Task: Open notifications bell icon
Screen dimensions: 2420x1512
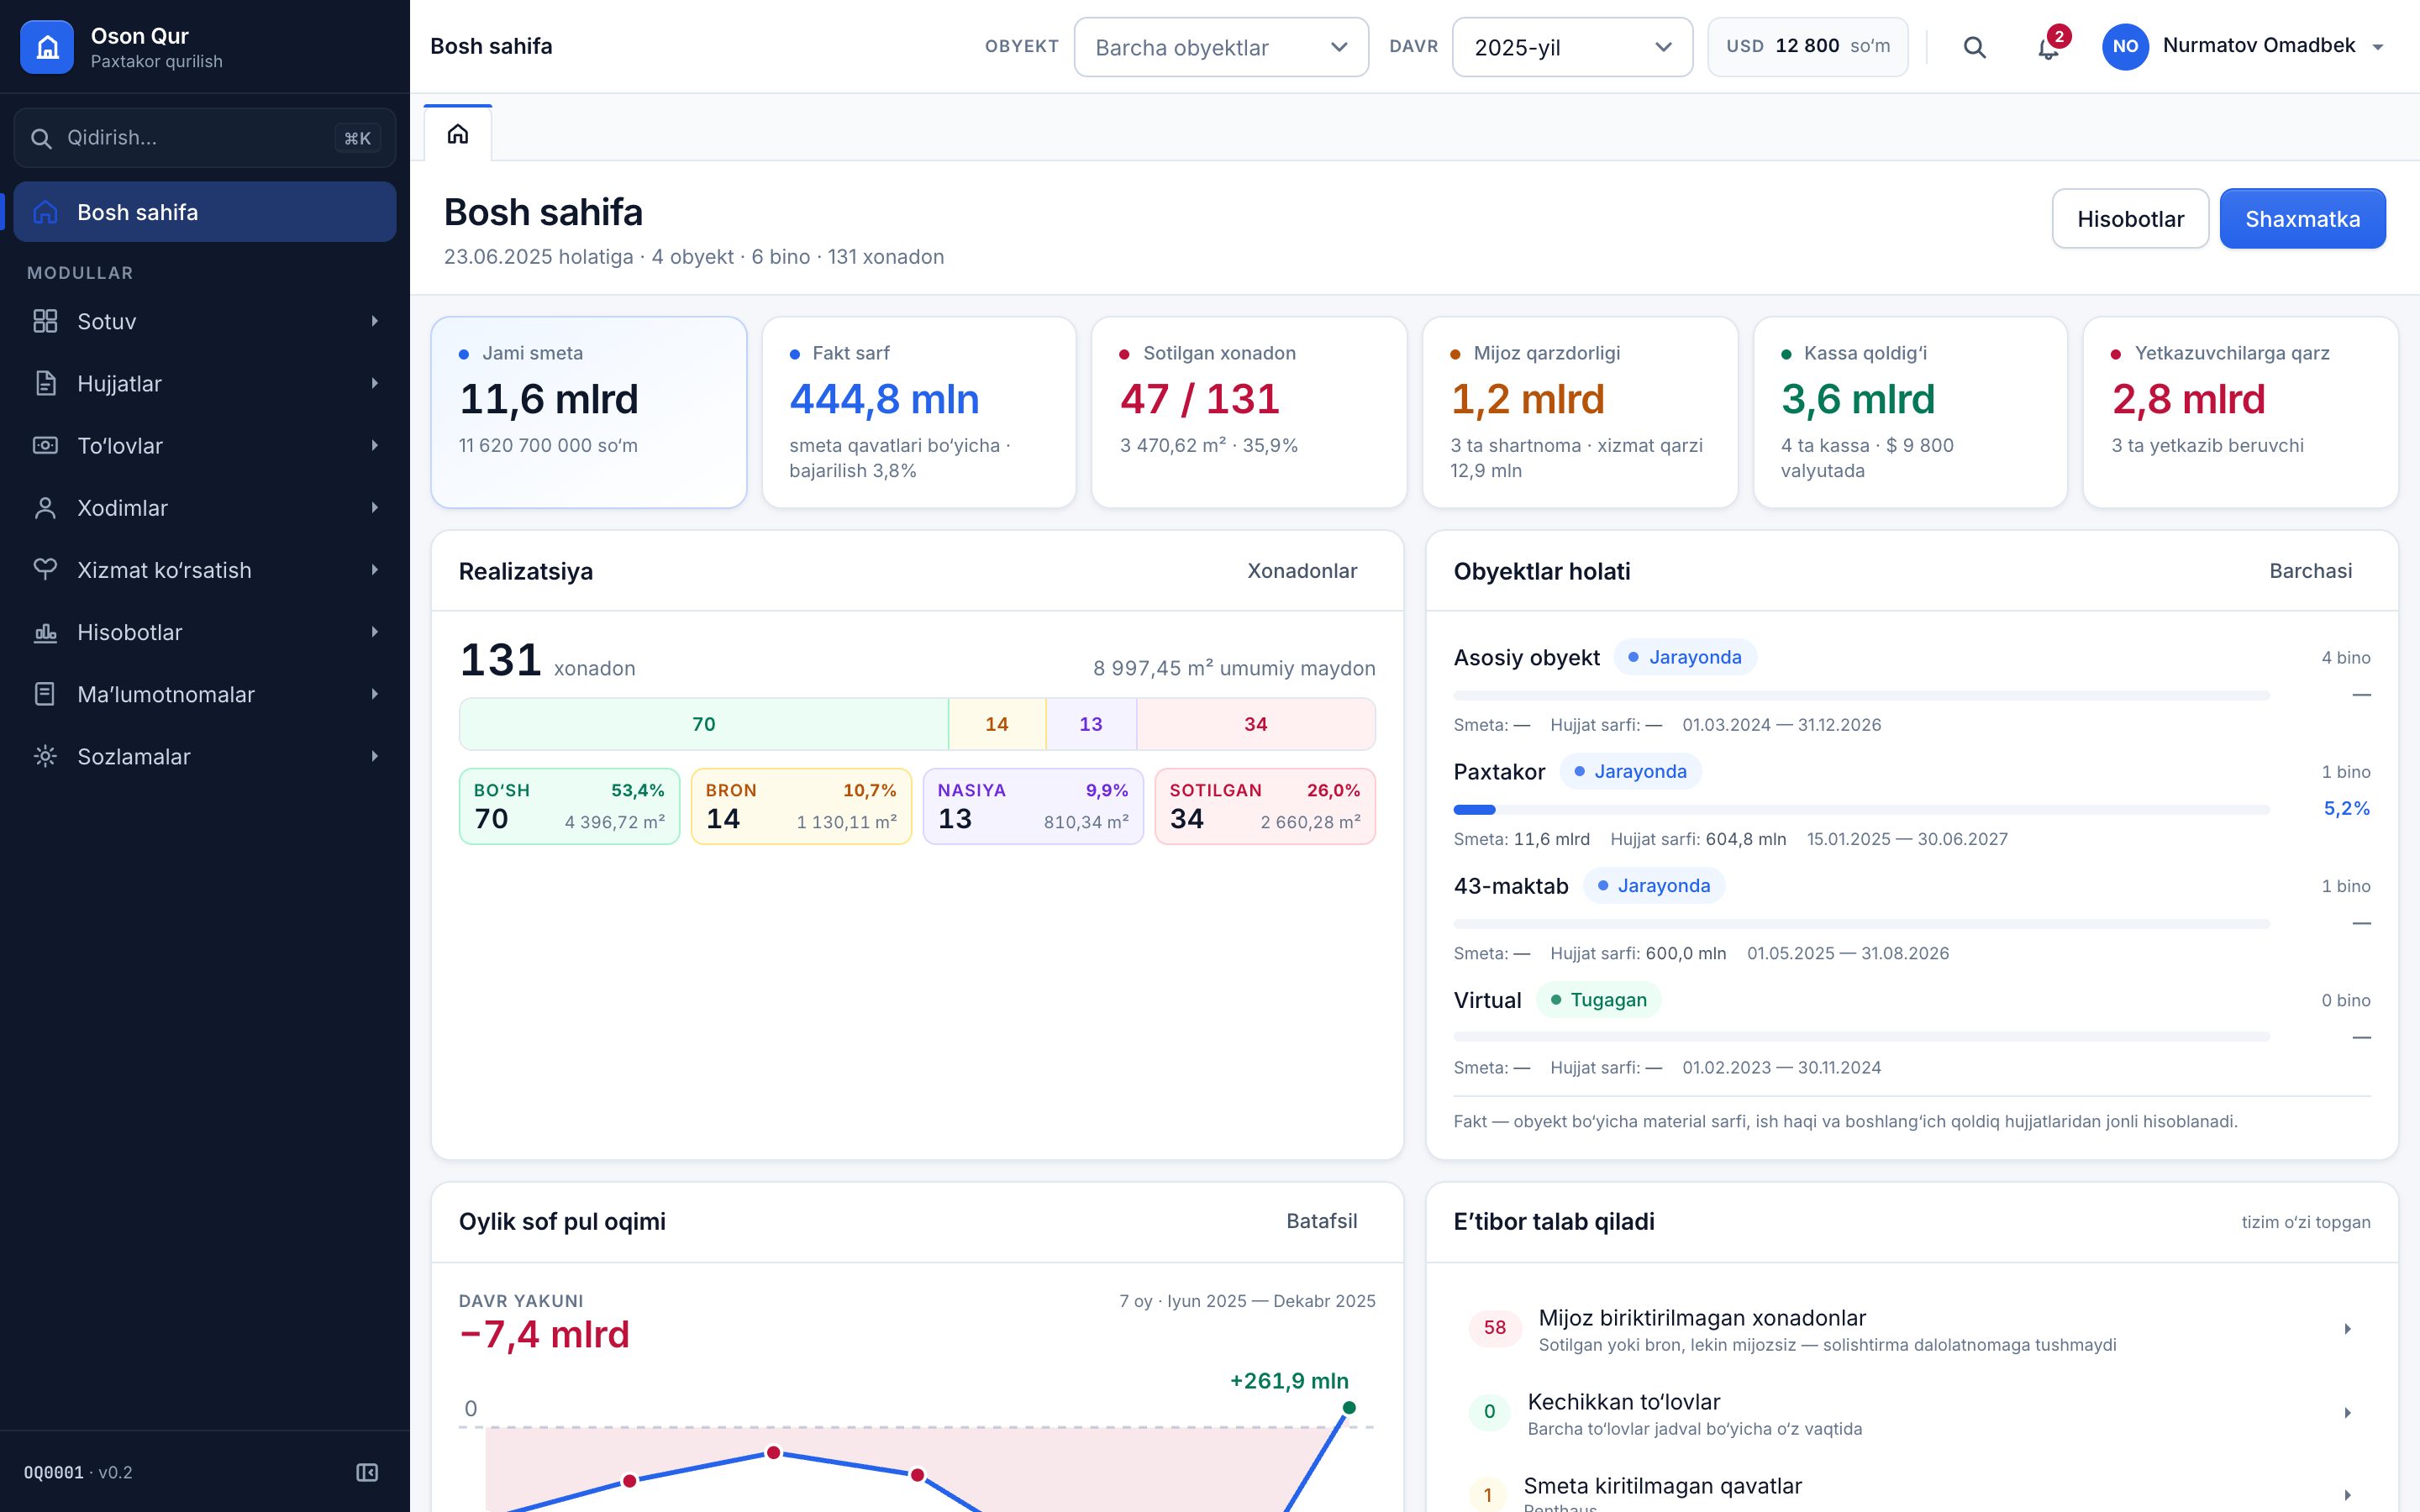Action: tap(2048, 47)
